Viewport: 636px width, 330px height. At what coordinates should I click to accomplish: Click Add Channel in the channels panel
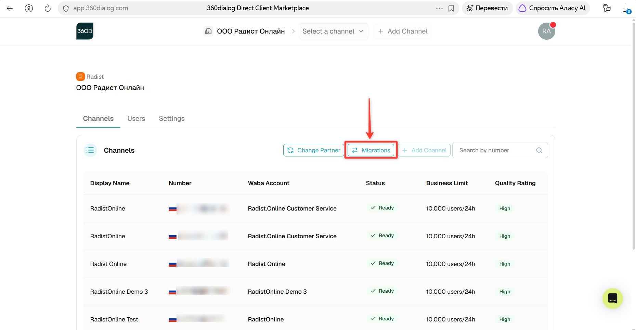click(x=424, y=150)
